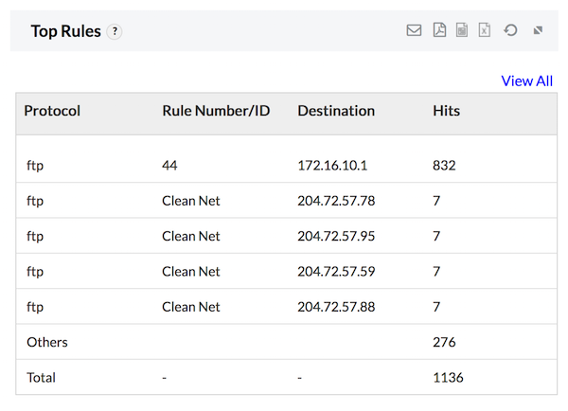This screenshot has height=411, width=568.
Task: Click the Protocol column header
Action: [x=52, y=111]
